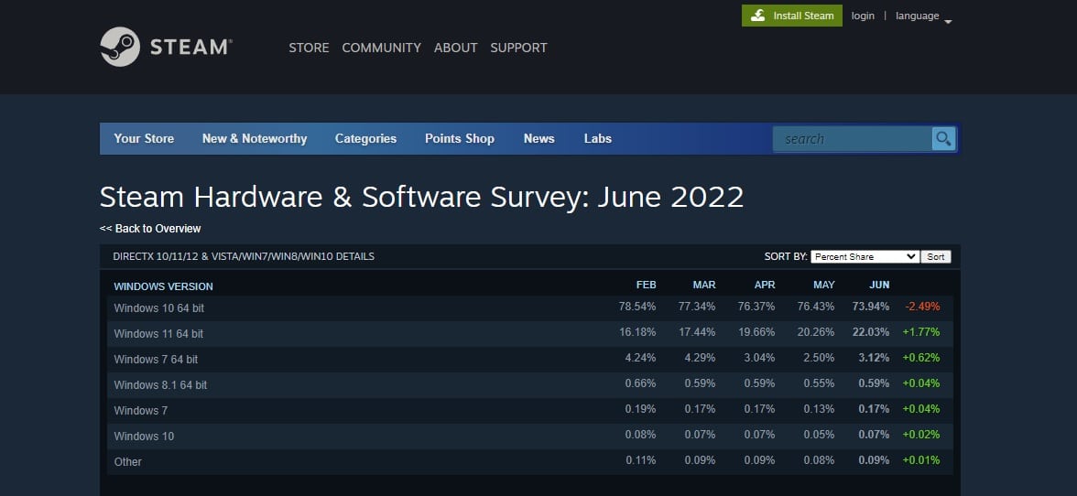This screenshot has width=1077, height=496.
Task: Open the COMMUNITY top menu
Action: [x=381, y=48]
